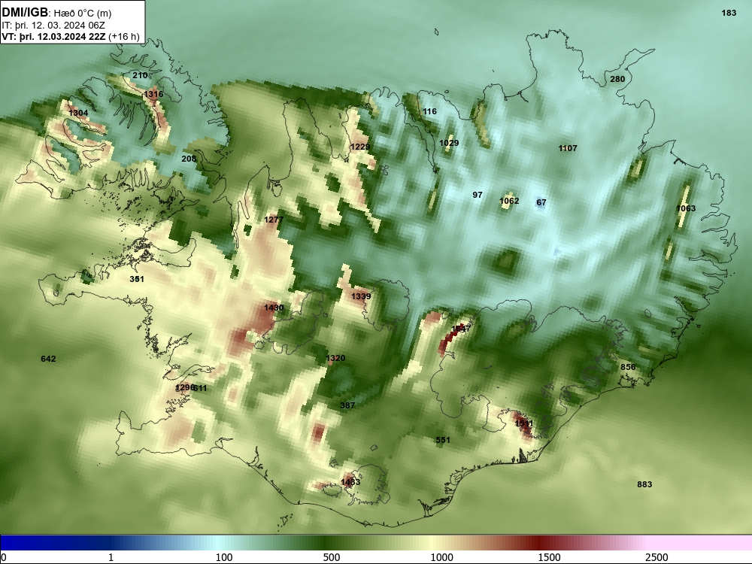
Task: Click the 1296 height label
Action: point(184,387)
